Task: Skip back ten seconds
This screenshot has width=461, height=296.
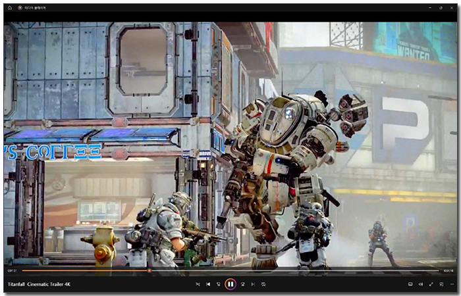Action: (x=219, y=284)
